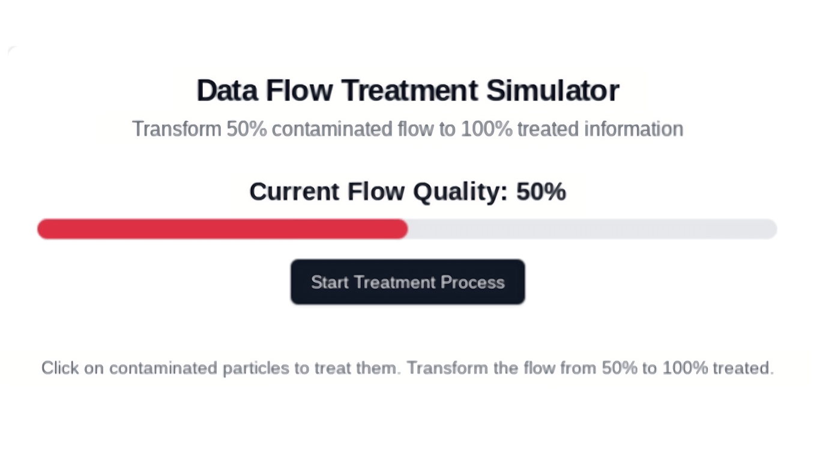Click the left end of the quality bar

click(x=42, y=229)
